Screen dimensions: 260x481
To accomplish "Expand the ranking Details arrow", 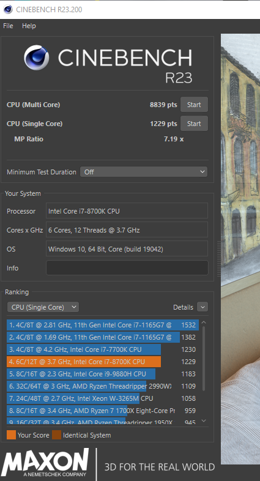I will coord(202,307).
